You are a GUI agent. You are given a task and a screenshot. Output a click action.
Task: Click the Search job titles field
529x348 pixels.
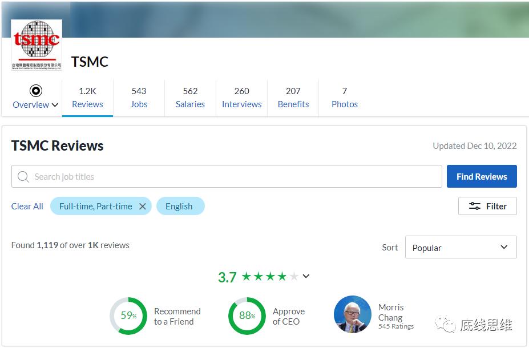point(227,176)
